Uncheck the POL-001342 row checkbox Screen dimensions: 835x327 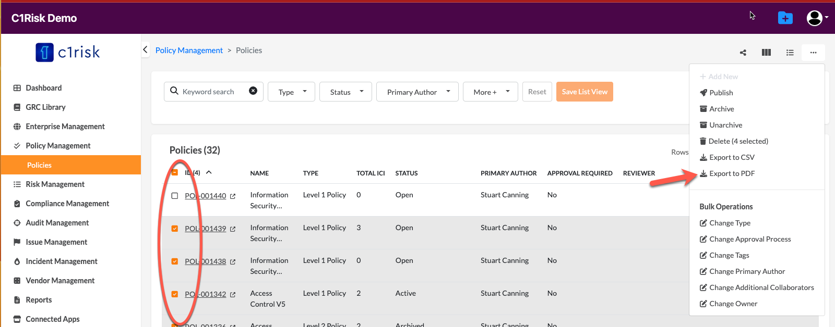[x=175, y=294]
